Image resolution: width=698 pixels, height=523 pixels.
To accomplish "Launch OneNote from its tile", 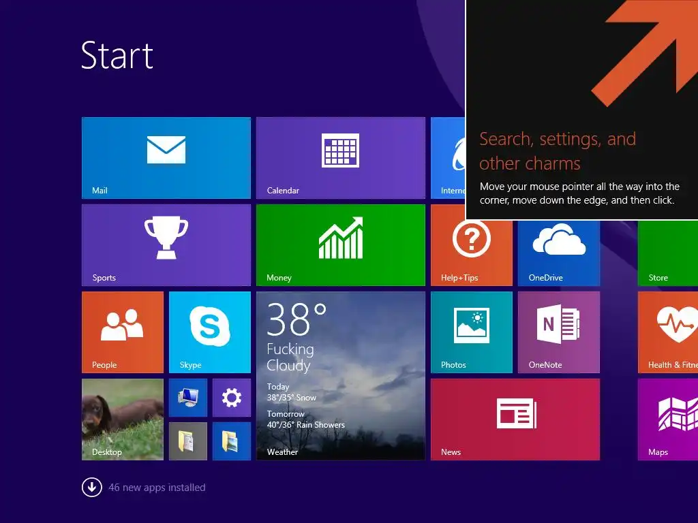I will 559,332.
